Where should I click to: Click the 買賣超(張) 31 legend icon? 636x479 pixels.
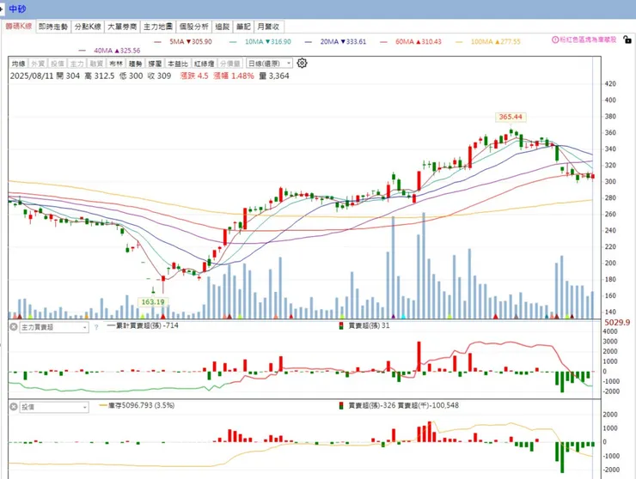(341, 325)
